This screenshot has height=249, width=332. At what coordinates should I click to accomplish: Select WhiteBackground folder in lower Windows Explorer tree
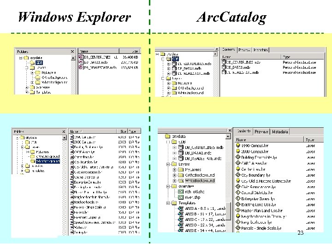[48, 161]
